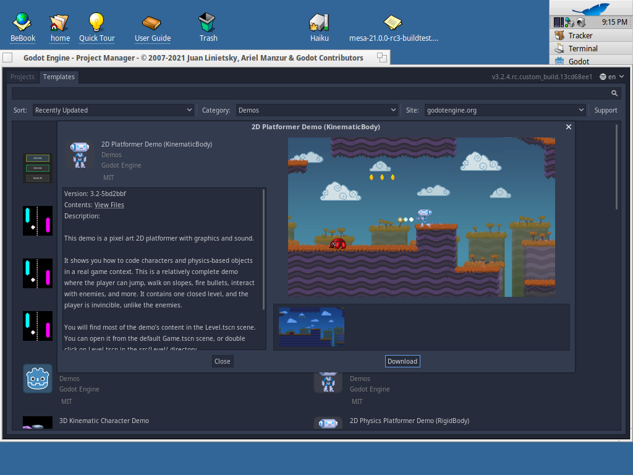
Task: Open the green buttons asset thumbnail
Action: click(x=38, y=168)
